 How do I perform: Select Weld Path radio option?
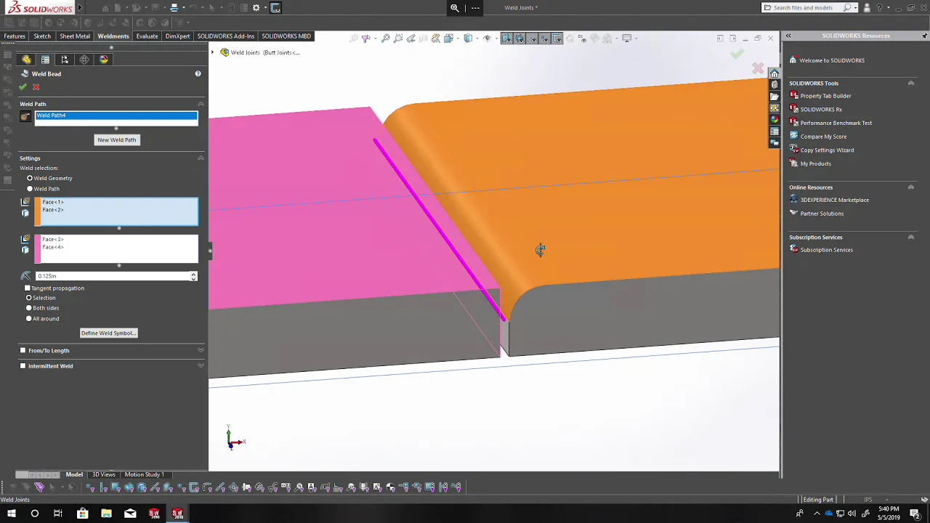pos(30,189)
